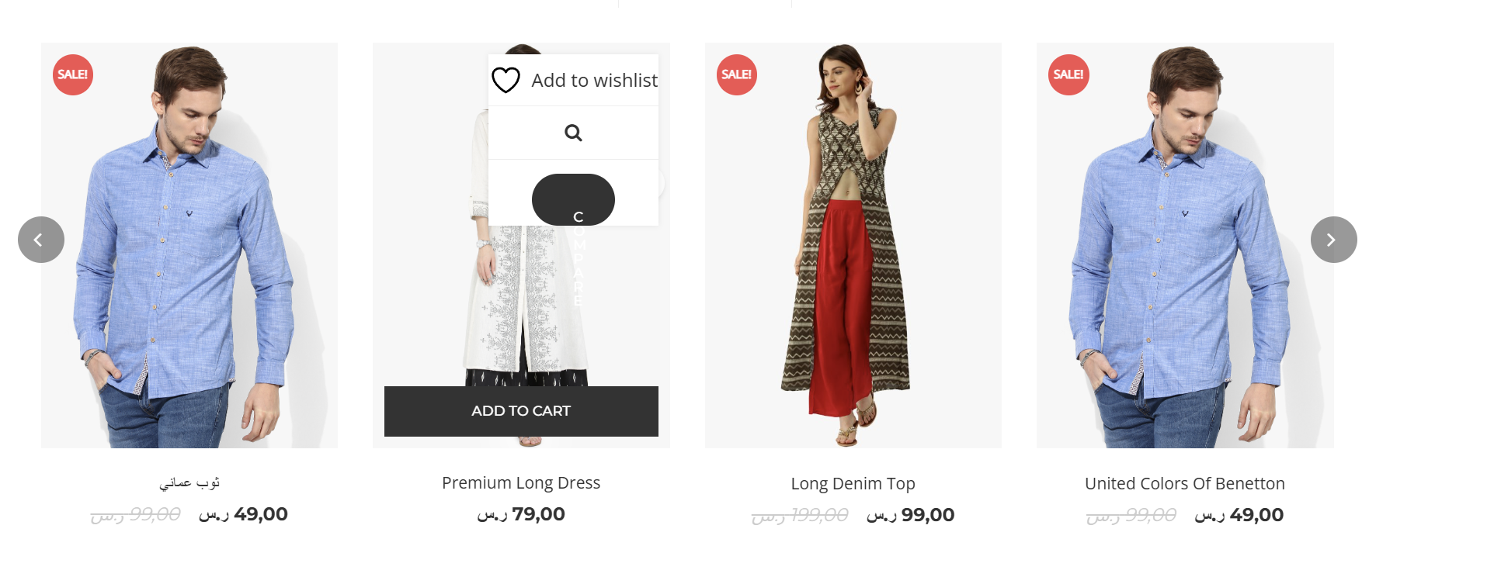Open Benetton blue shirt image
This screenshot has width=1501, height=584.
[1185, 245]
